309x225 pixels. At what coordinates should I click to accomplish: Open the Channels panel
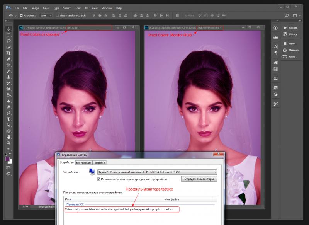pyautogui.click(x=291, y=50)
